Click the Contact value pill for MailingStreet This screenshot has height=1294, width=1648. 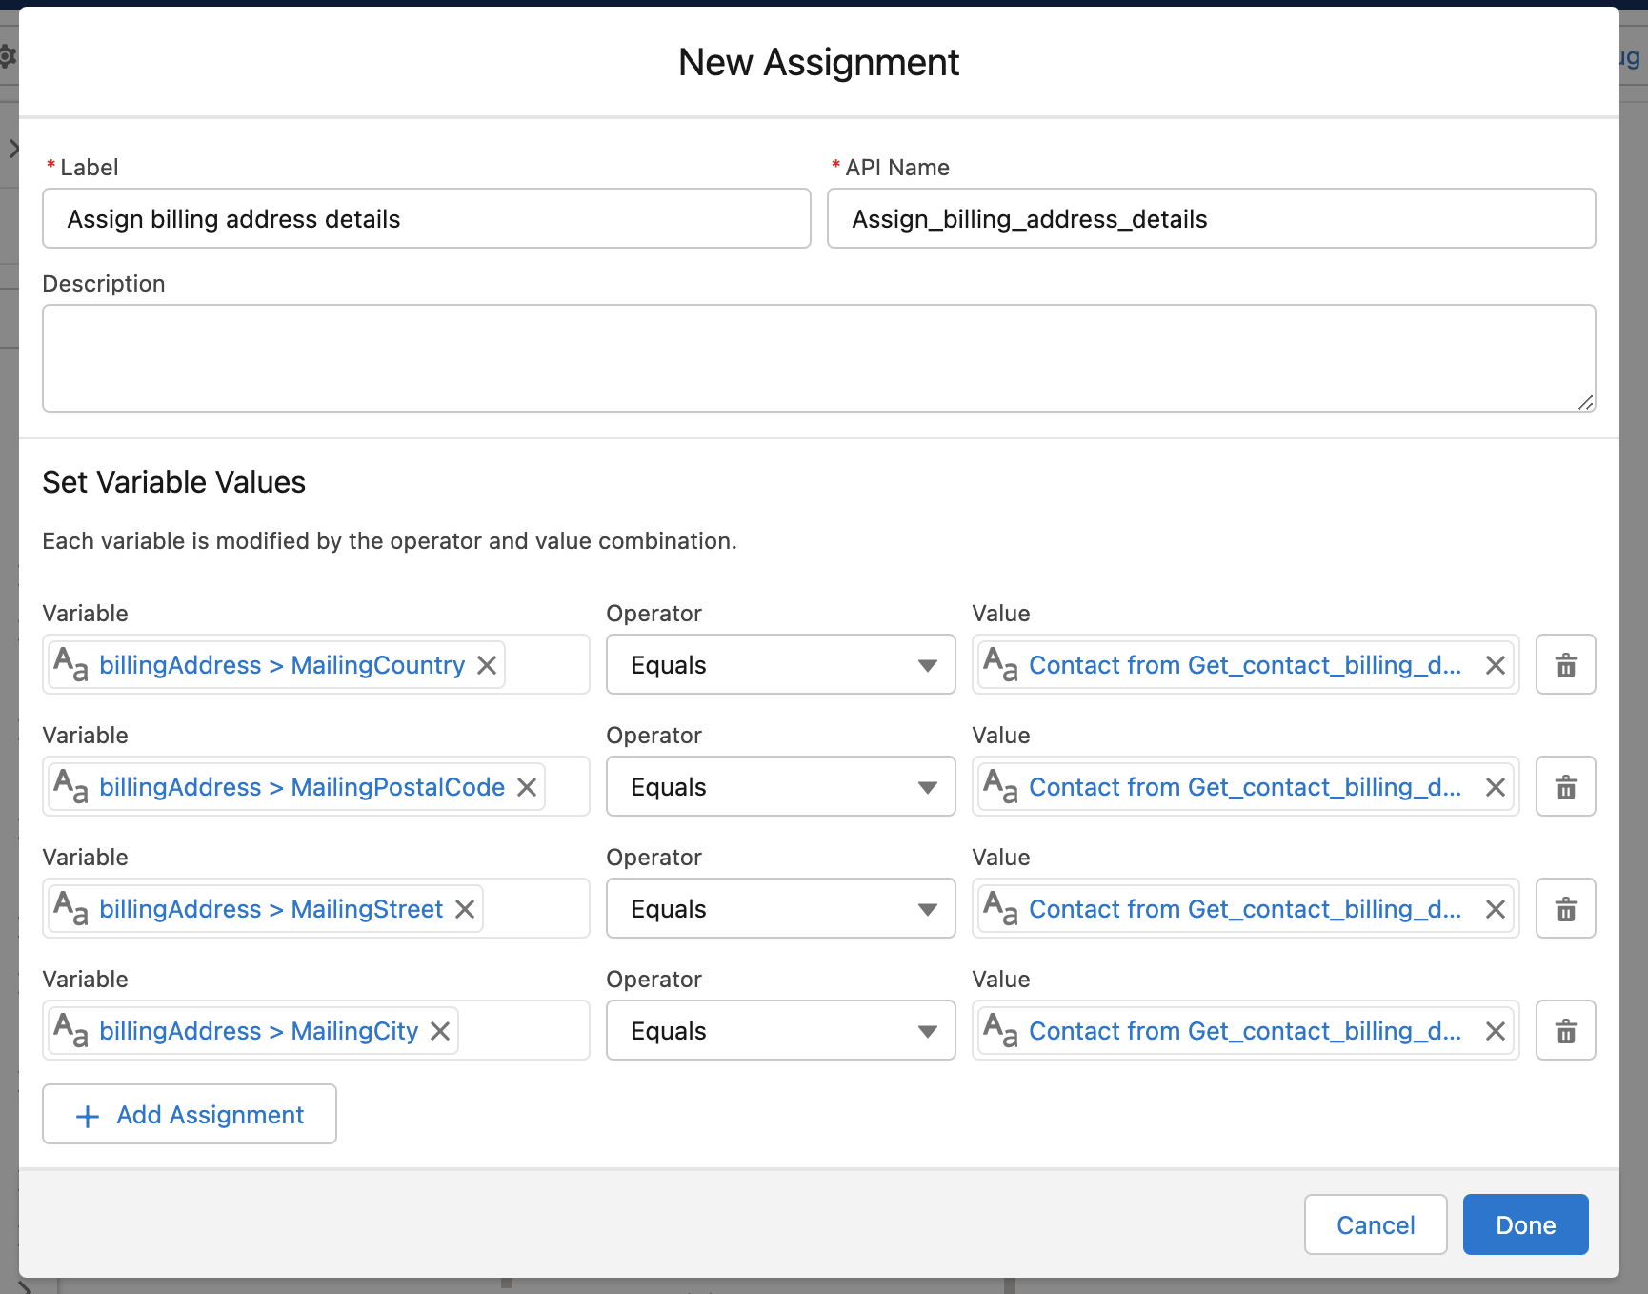pyautogui.click(x=1245, y=909)
